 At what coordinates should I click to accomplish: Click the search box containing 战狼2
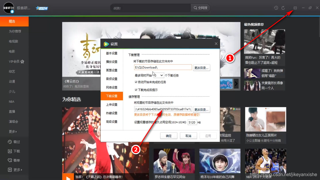151,8
